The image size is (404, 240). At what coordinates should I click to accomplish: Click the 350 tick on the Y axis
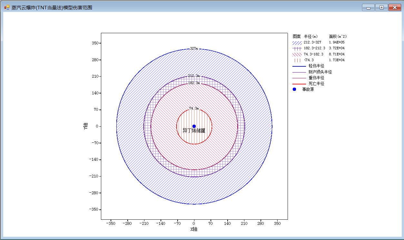95,43
